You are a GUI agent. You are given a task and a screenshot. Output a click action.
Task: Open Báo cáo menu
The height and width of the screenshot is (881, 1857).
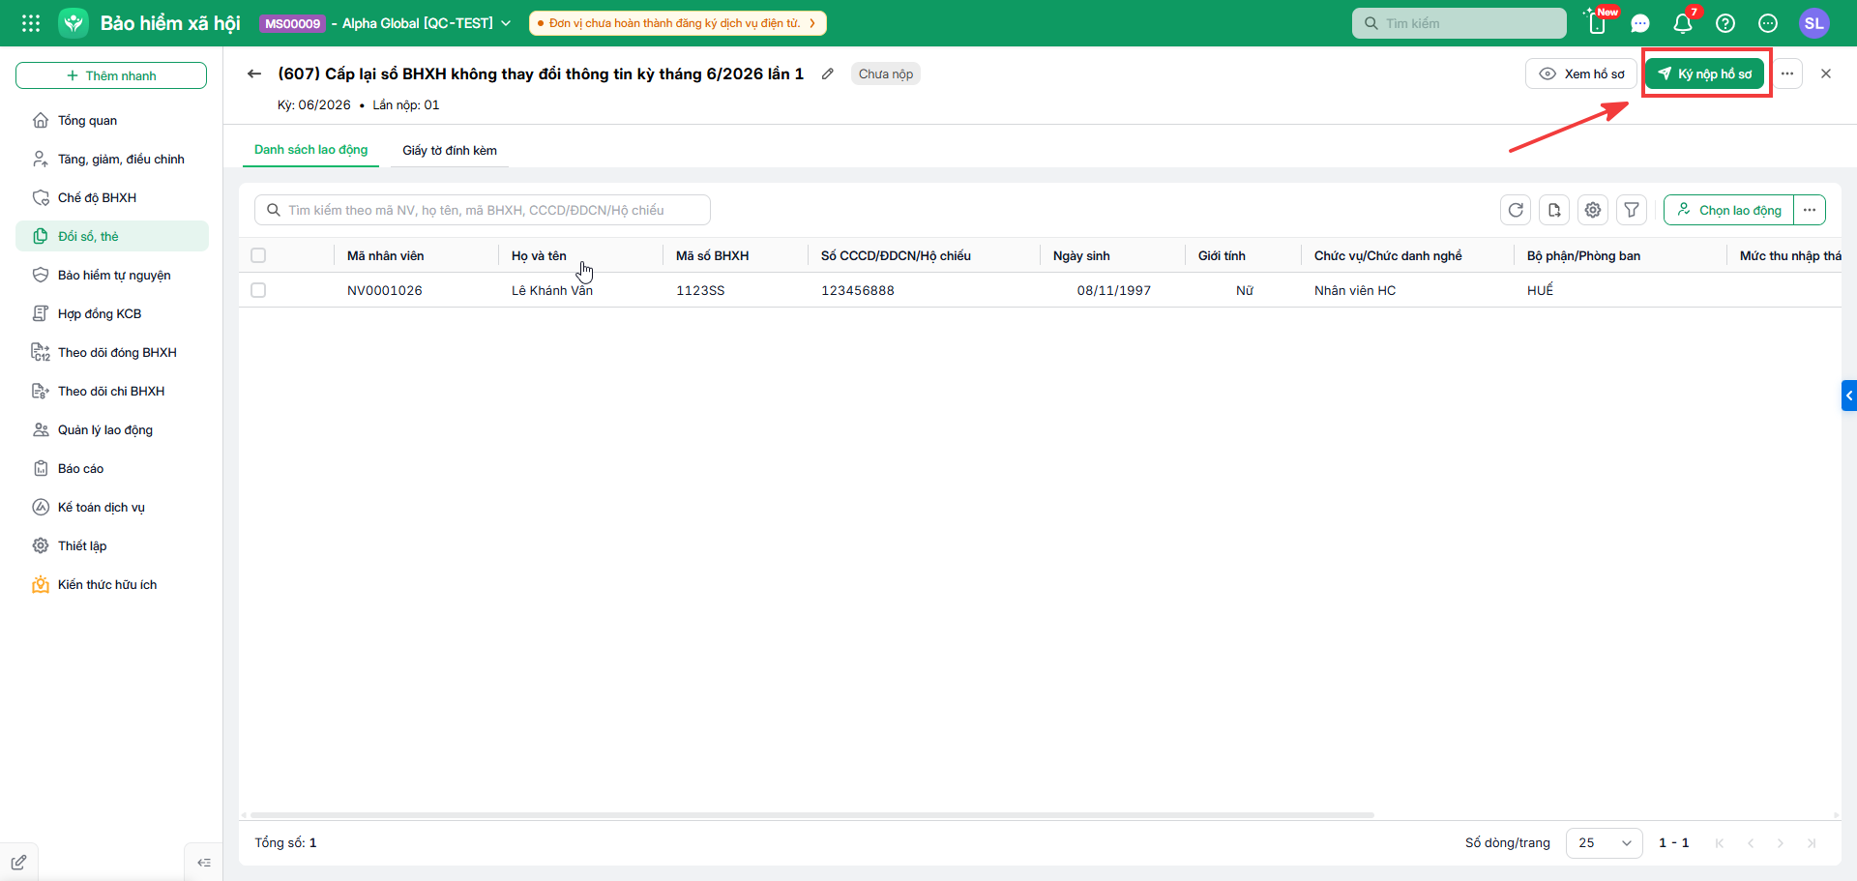(x=112, y=468)
